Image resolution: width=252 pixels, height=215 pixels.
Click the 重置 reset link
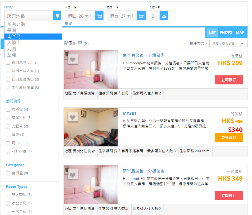(68, 24)
